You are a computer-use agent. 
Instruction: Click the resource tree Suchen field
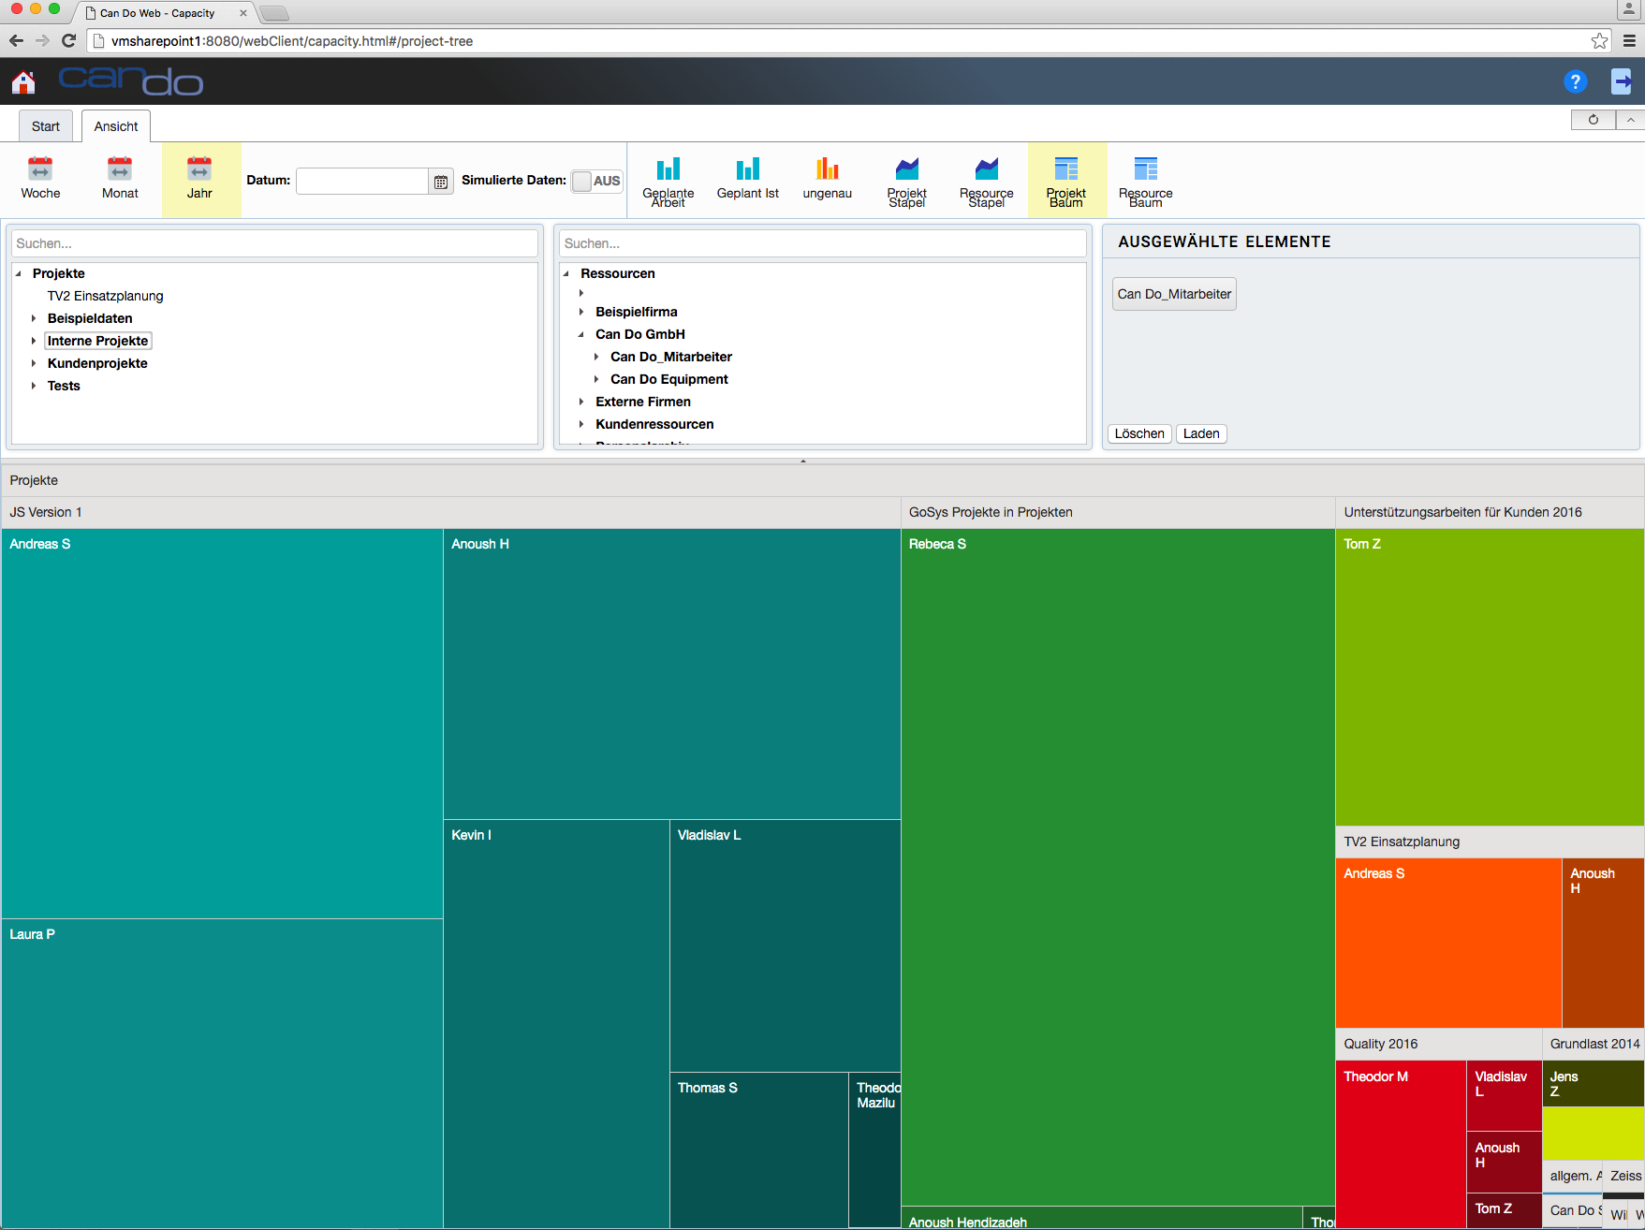pyautogui.click(x=822, y=243)
